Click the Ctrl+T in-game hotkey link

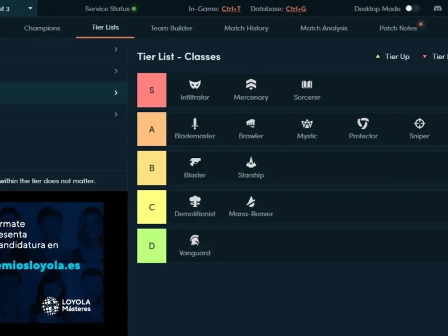[231, 9]
